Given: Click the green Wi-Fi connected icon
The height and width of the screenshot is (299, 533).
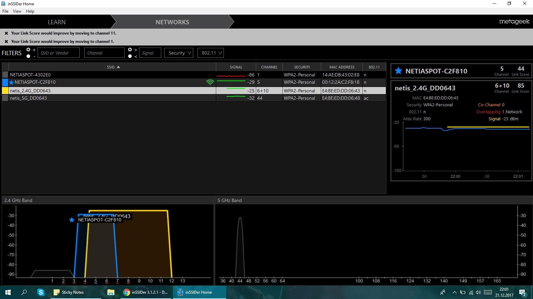Looking at the screenshot, I should click(210, 82).
